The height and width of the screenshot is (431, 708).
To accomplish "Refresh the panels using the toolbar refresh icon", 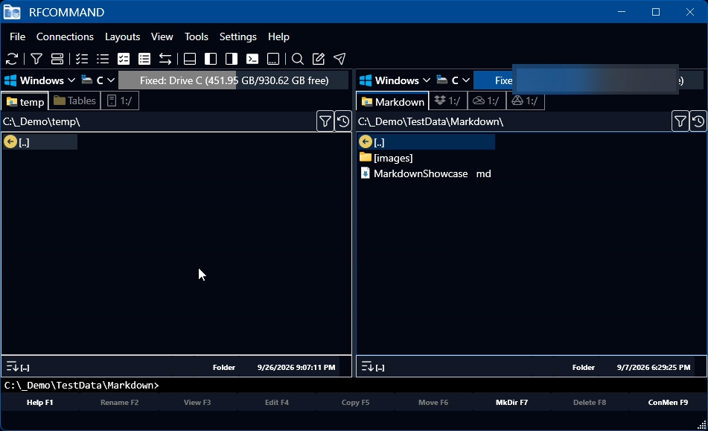I will 12,59.
